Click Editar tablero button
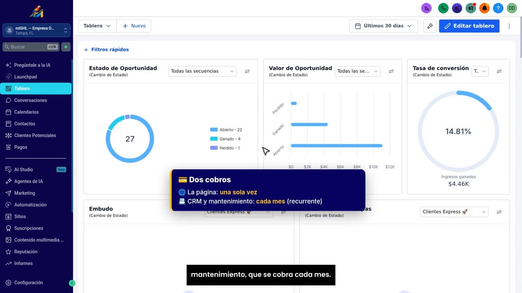522x293 pixels. point(469,26)
